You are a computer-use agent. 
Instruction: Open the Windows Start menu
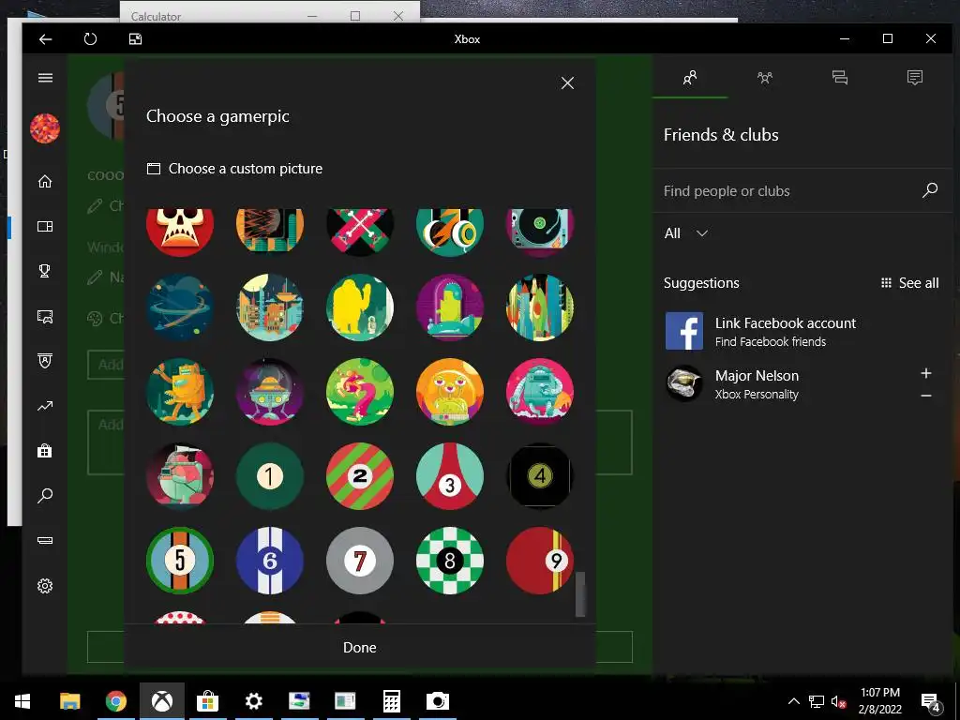point(22,701)
